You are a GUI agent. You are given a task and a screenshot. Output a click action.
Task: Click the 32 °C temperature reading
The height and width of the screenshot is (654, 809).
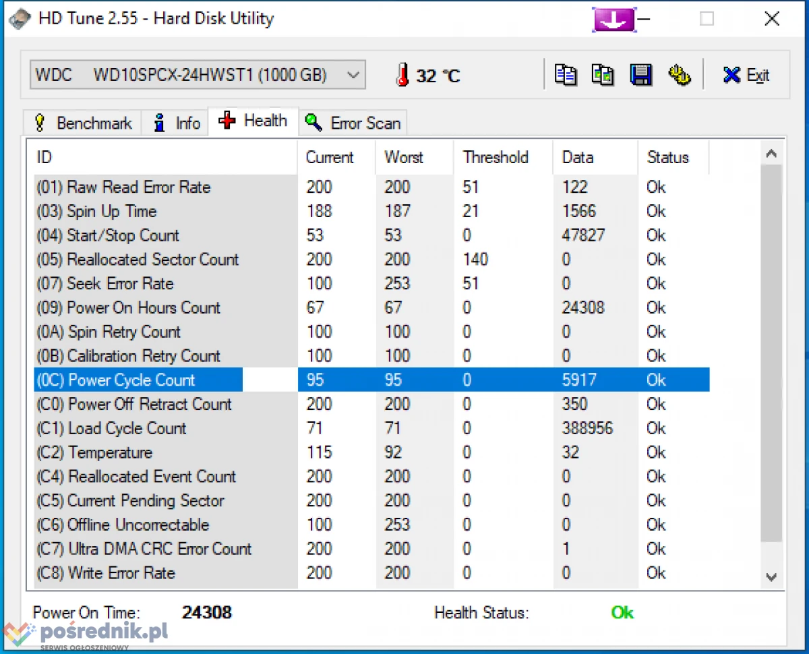point(438,76)
